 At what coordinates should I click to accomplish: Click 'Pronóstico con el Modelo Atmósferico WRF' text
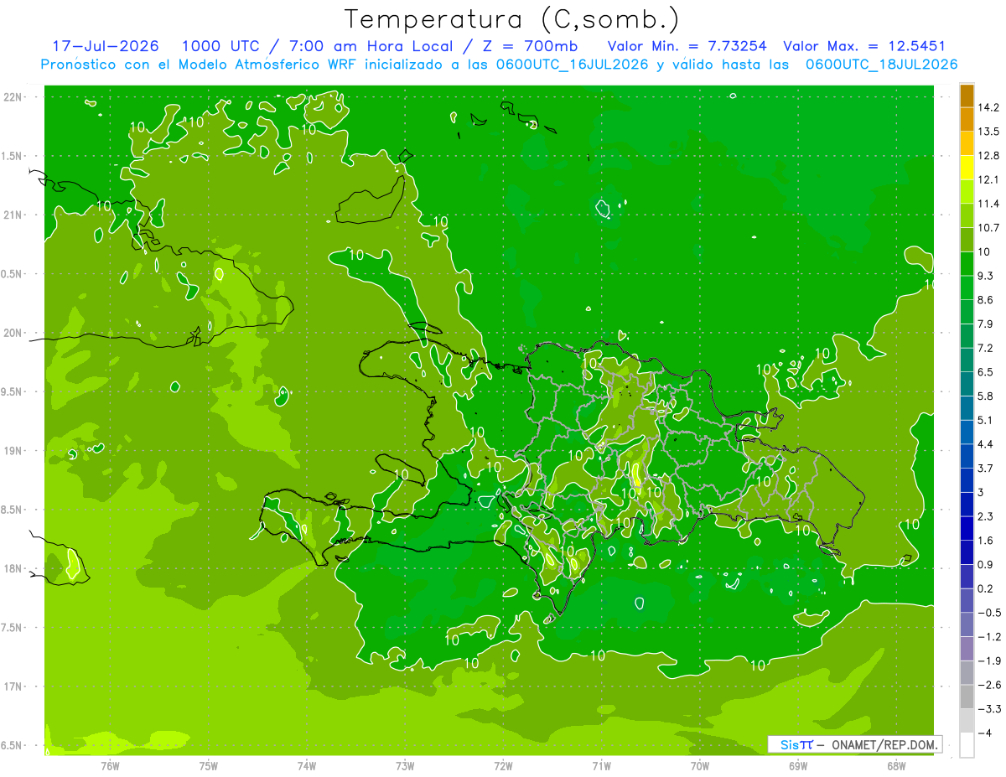(199, 65)
